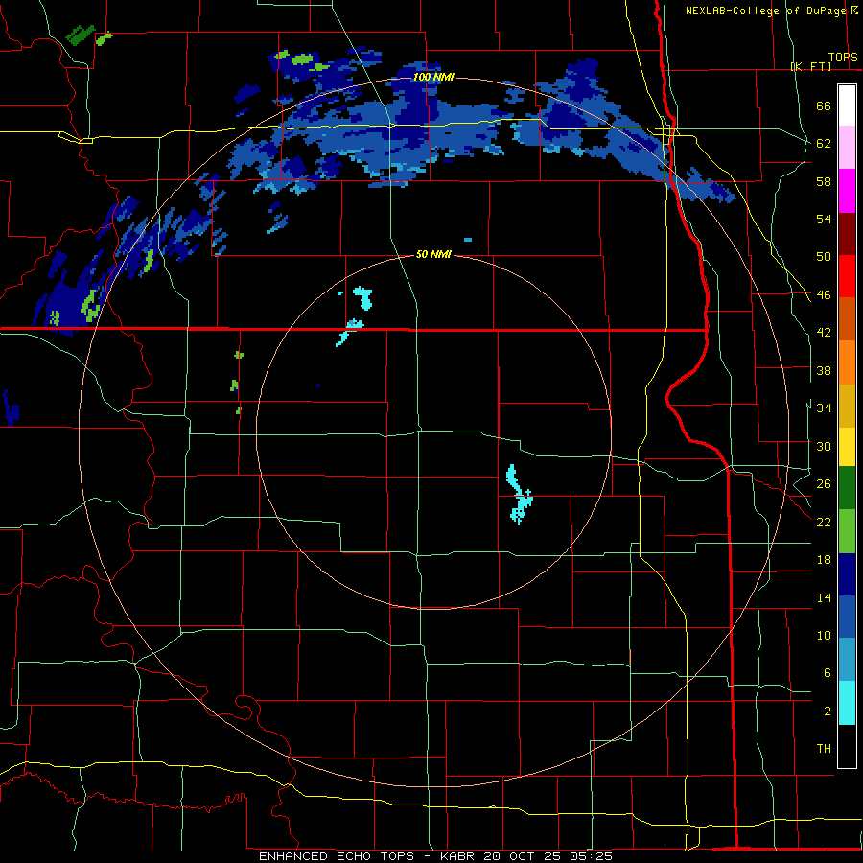Viewport: 863px width, 863px height.
Task: Click the "38" legend value
Action: (x=824, y=370)
